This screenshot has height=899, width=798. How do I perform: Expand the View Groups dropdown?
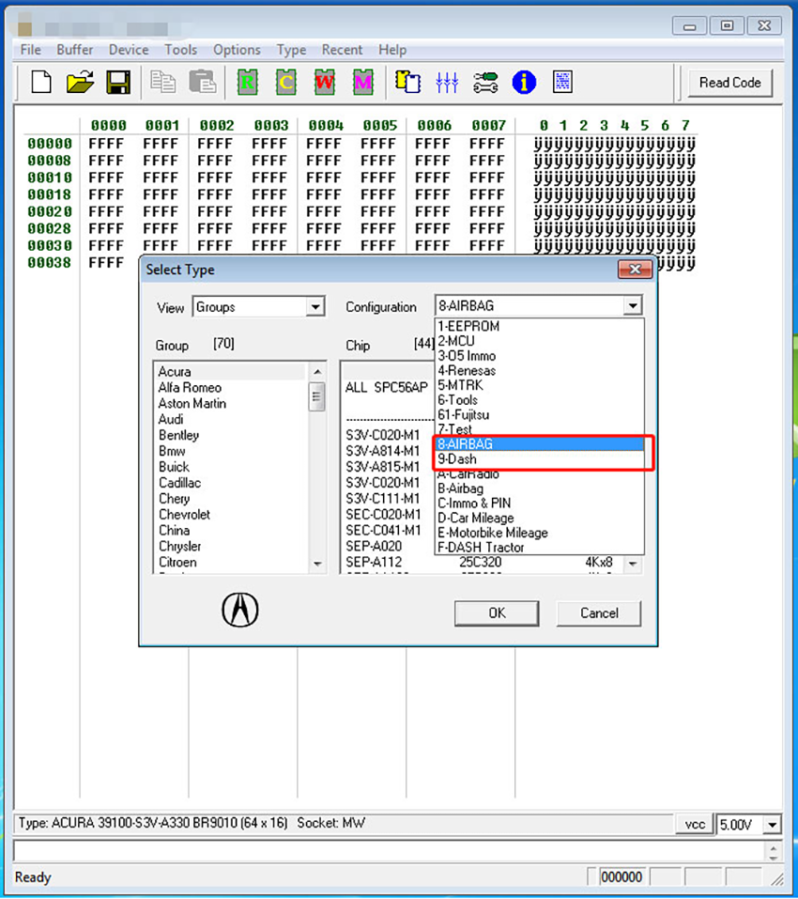click(x=315, y=307)
